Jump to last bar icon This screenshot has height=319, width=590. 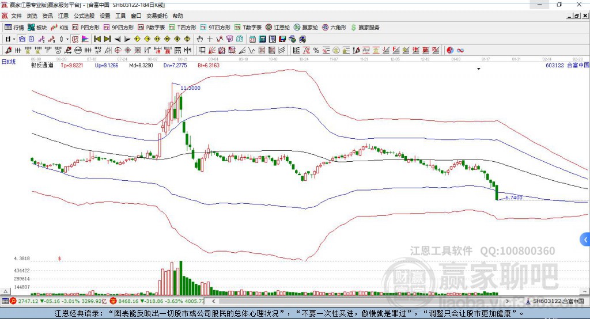[x=107, y=39]
